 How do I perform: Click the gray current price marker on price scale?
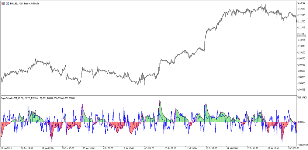click(302, 36)
